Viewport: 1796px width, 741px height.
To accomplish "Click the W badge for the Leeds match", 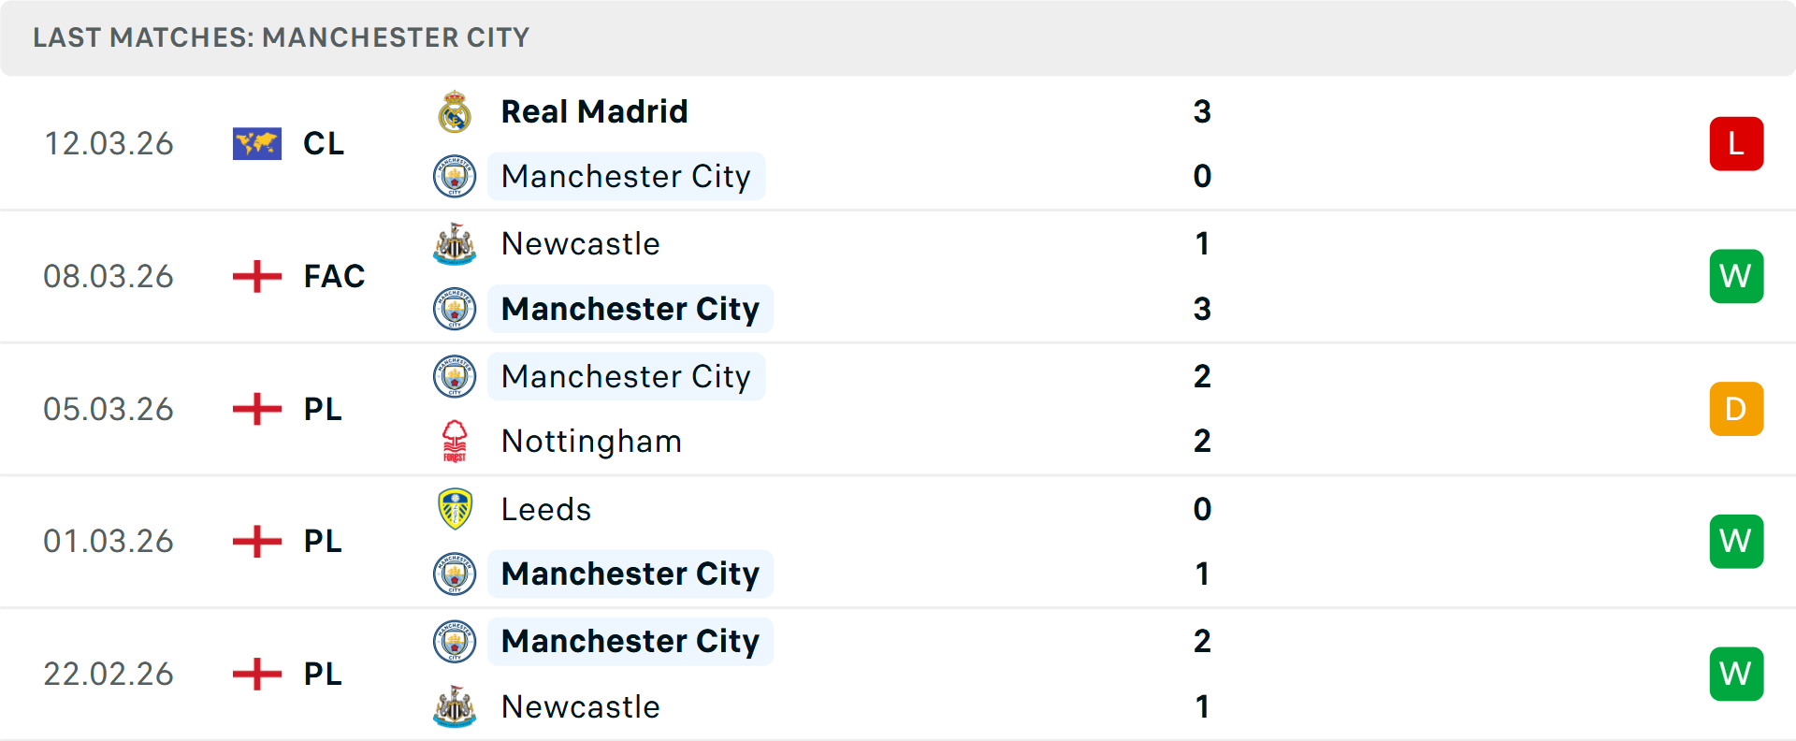I will click(1735, 541).
